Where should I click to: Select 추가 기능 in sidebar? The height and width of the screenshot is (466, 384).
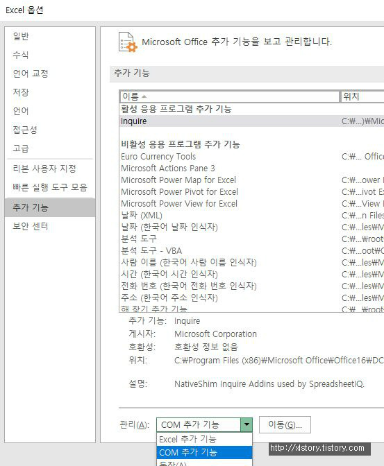click(50, 207)
